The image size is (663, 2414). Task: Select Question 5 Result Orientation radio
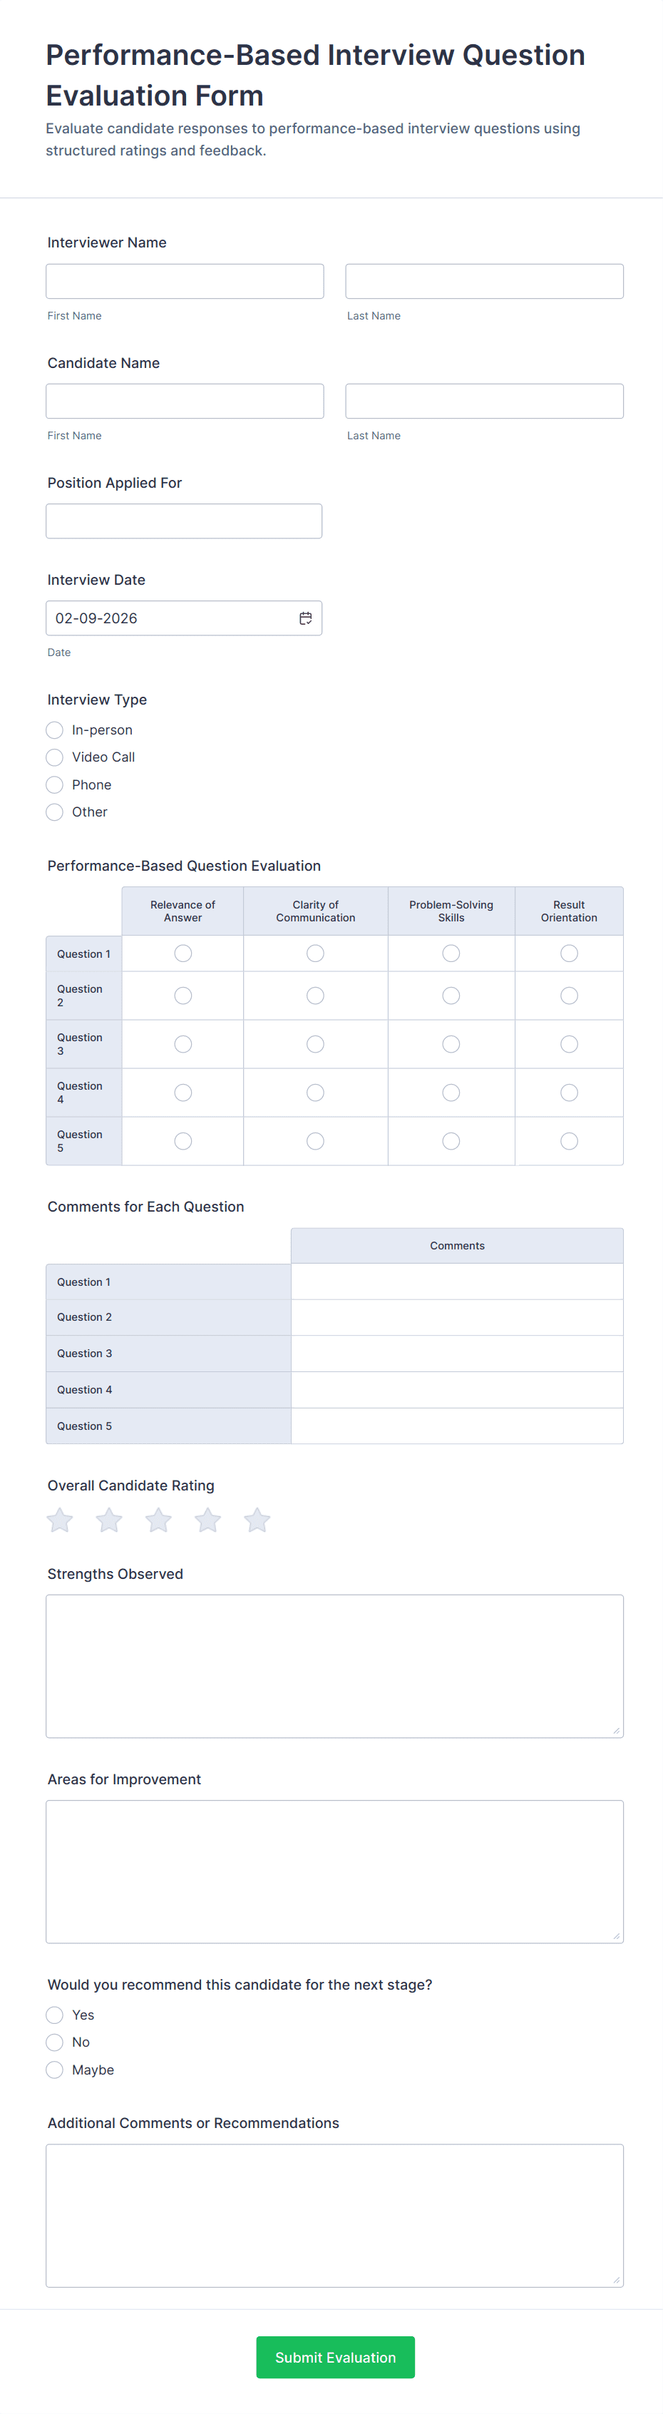(x=568, y=1140)
